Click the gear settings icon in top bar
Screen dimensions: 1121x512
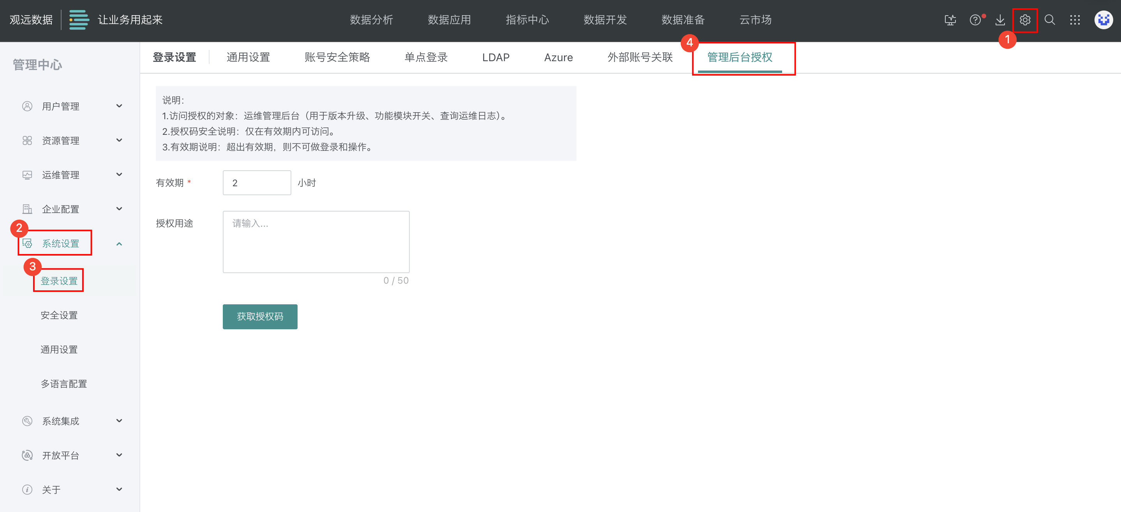(x=1024, y=20)
